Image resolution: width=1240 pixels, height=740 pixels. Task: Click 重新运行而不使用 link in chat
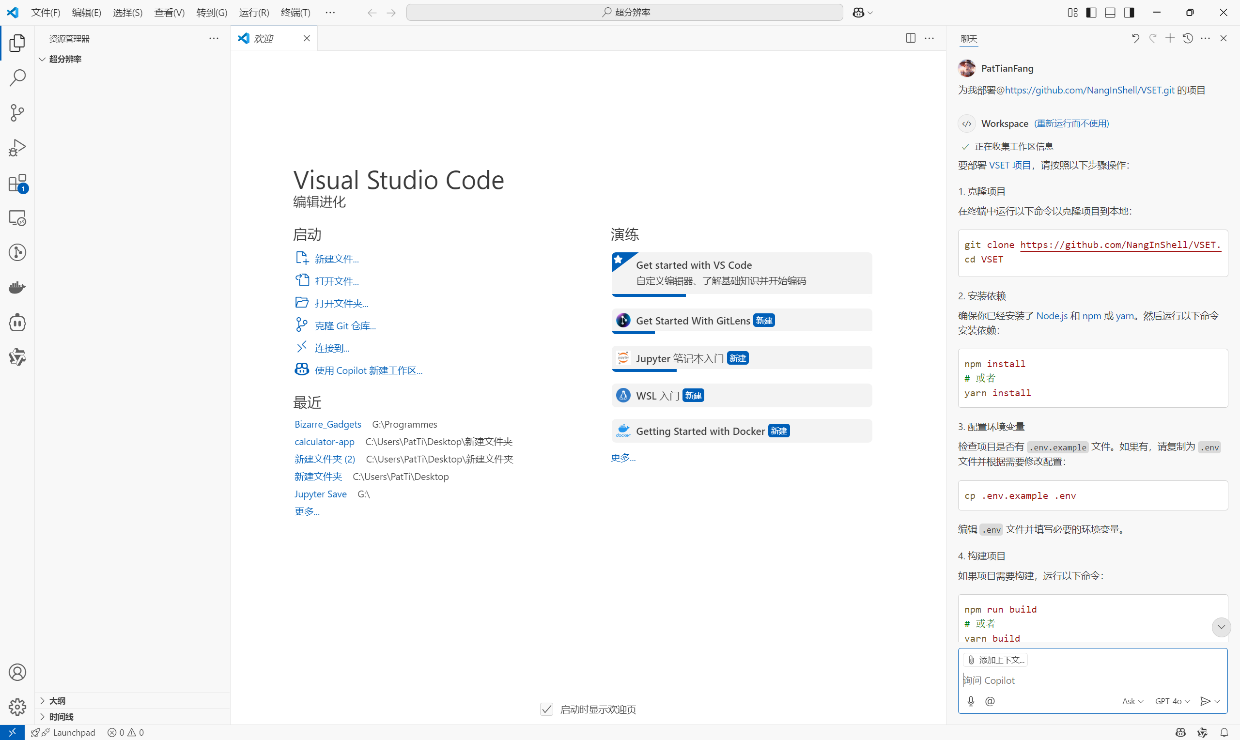(x=1071, y=123)
